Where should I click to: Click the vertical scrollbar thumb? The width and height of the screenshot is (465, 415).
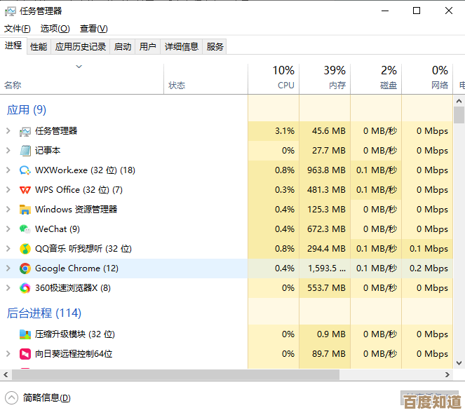click(459, 115)
